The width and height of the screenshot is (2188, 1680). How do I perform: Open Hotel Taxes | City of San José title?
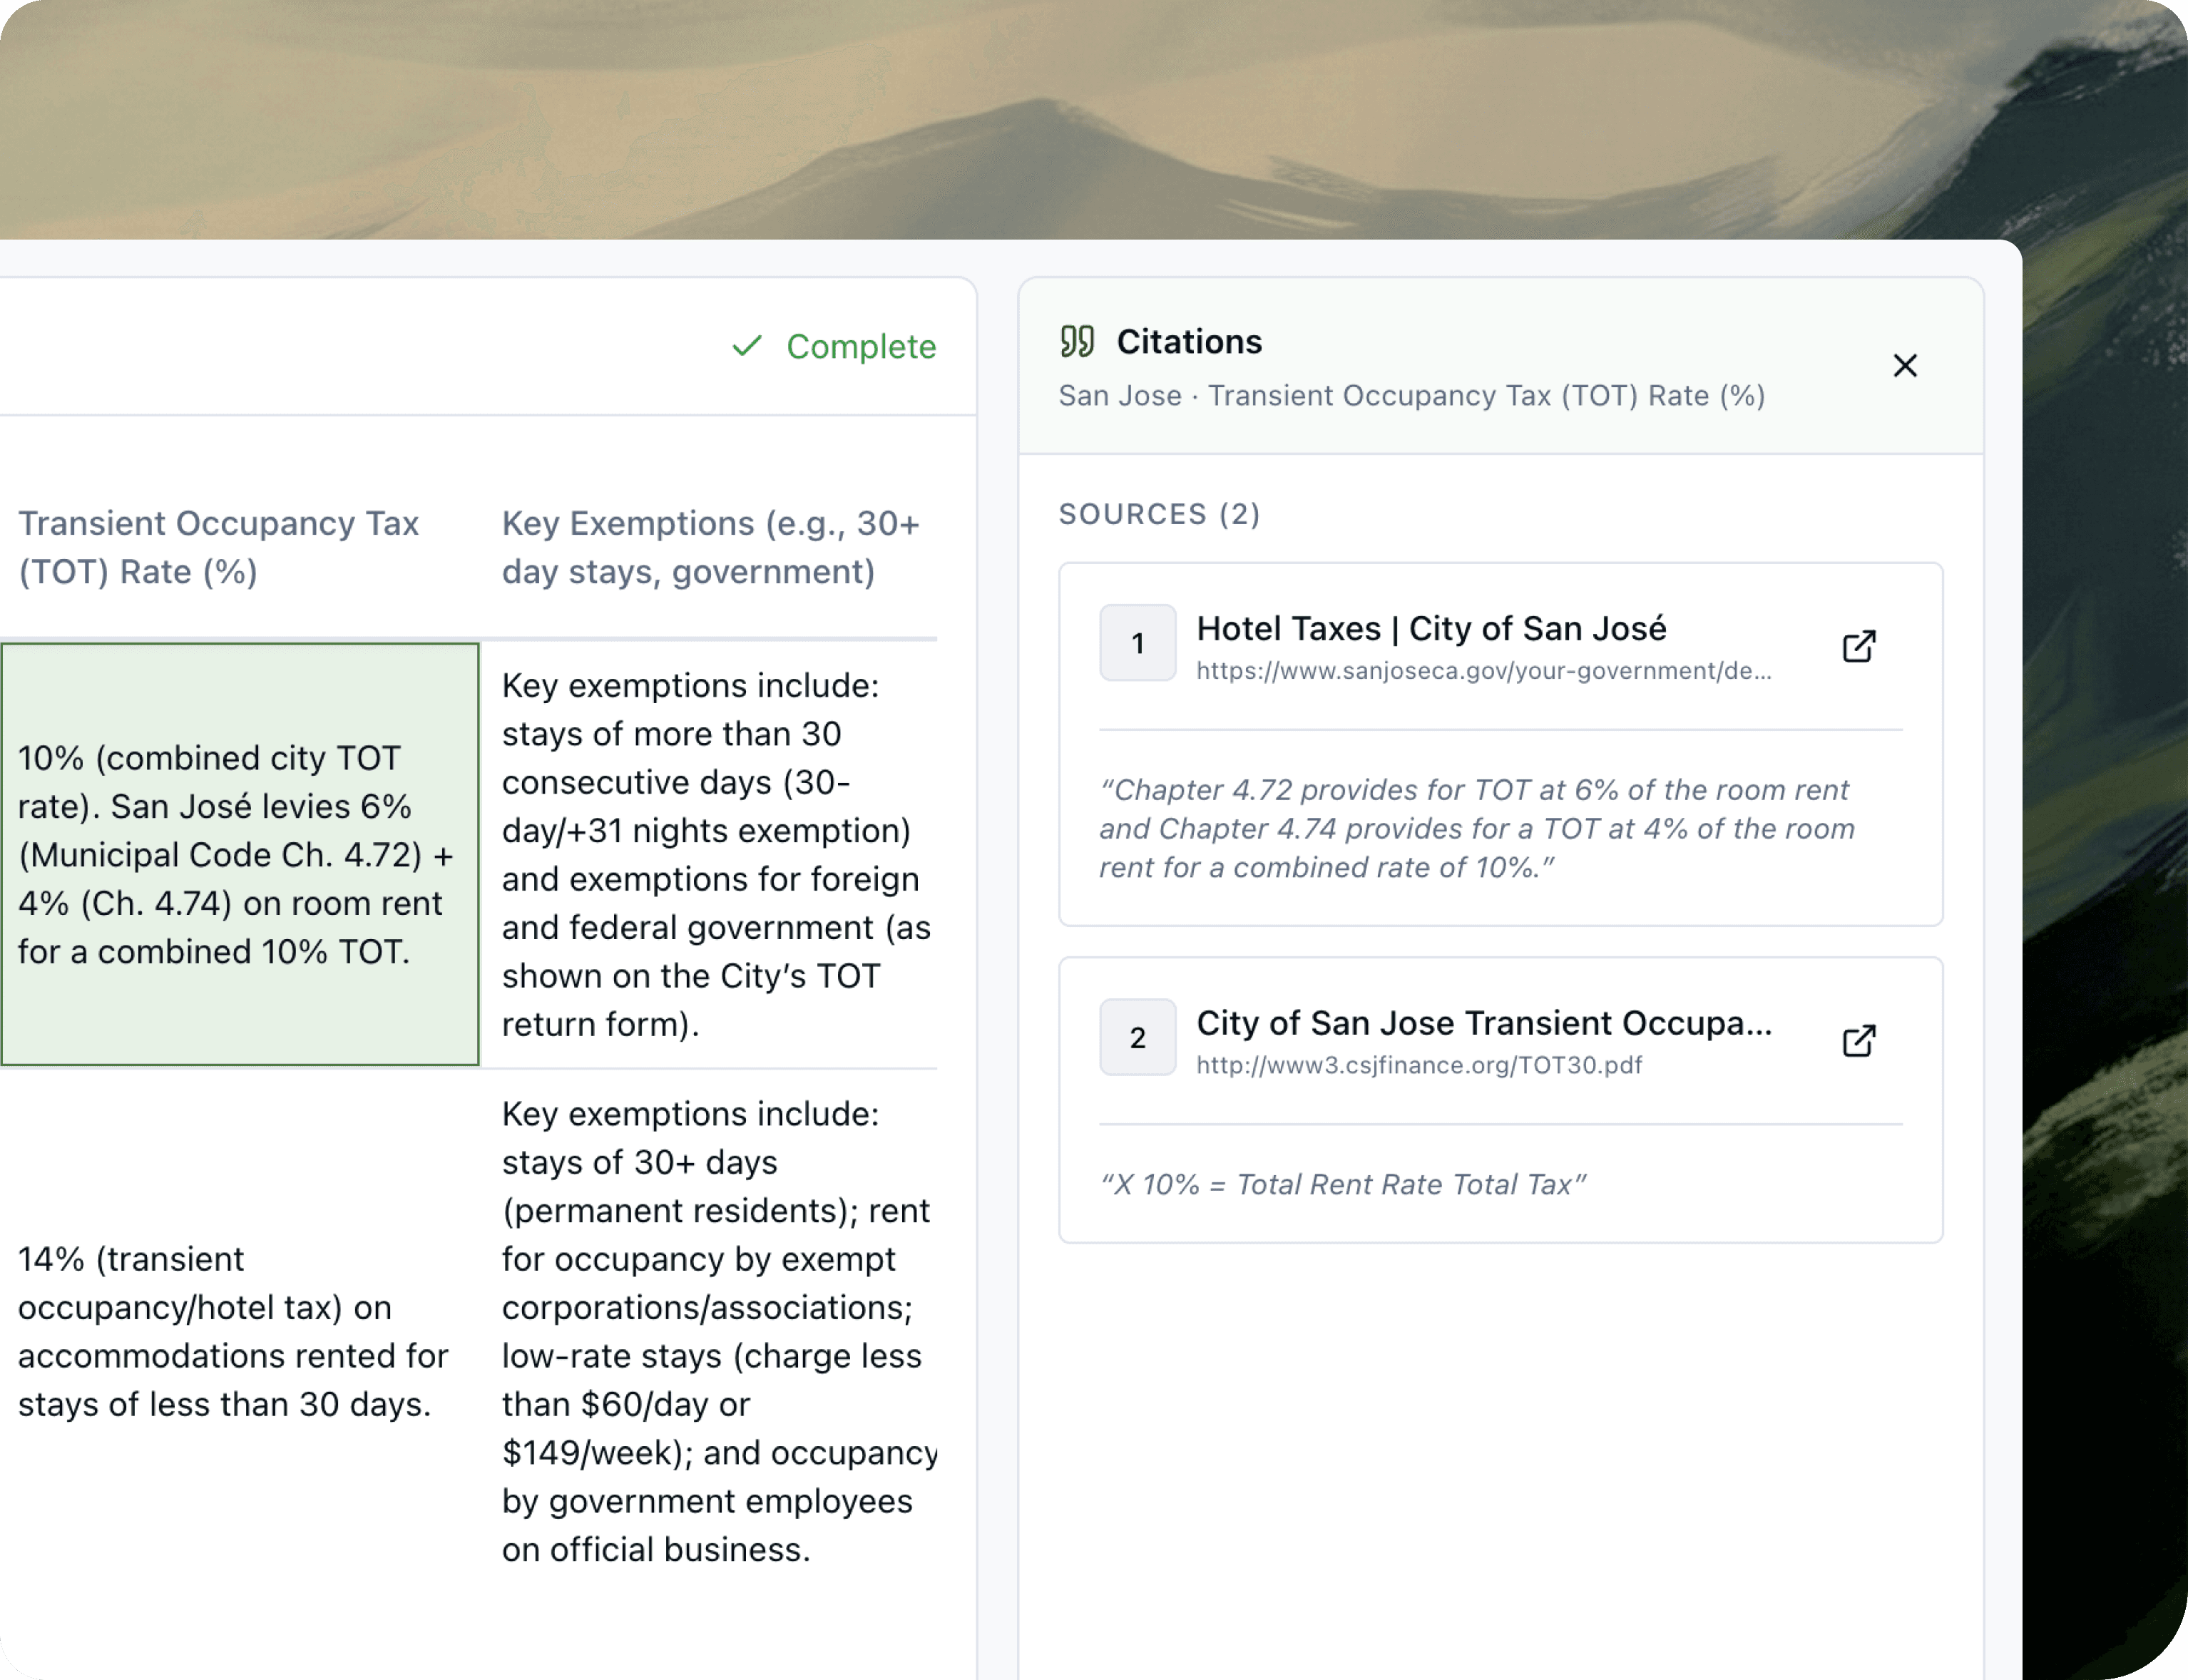coord(1430,628)
